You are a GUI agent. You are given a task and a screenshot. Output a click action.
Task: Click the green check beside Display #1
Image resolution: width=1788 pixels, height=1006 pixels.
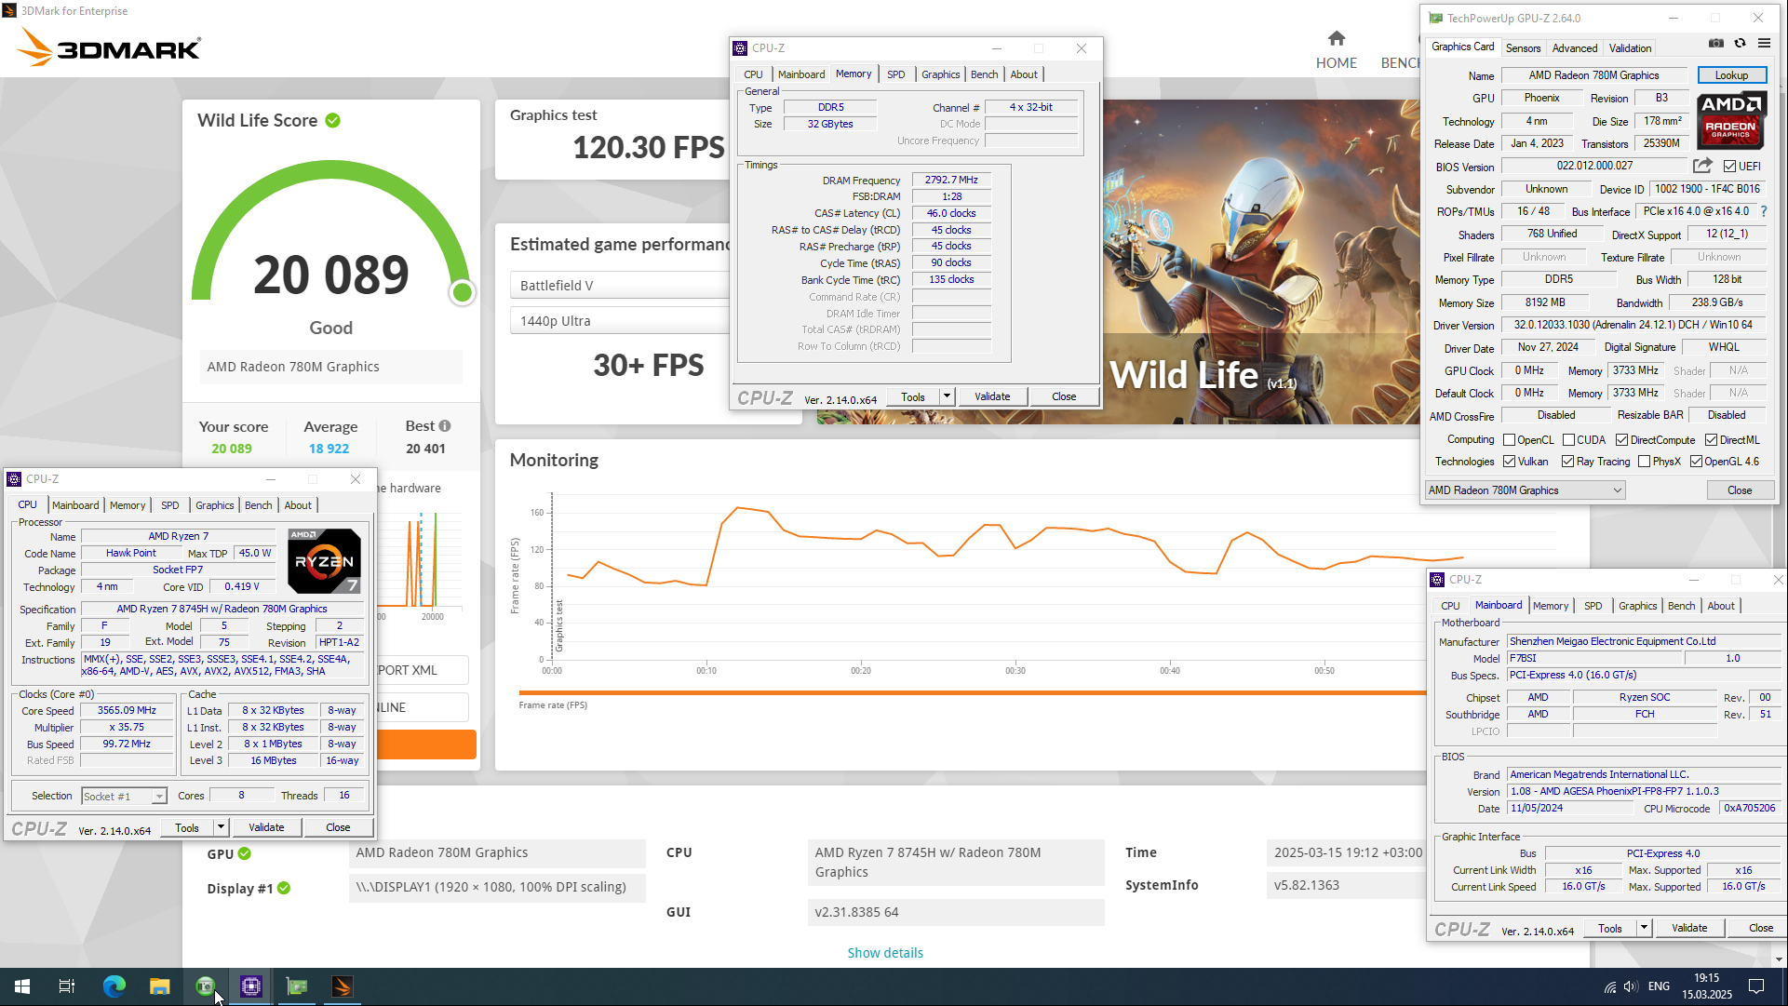284,888
